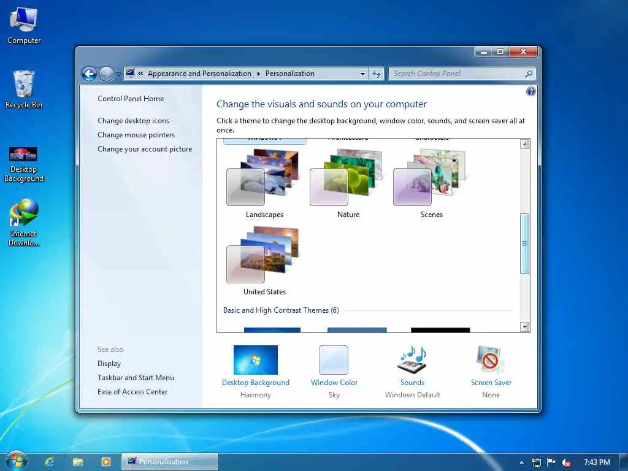Click the muted volume tray icon
Screen dimensions: 628x471
click(565, 462)
